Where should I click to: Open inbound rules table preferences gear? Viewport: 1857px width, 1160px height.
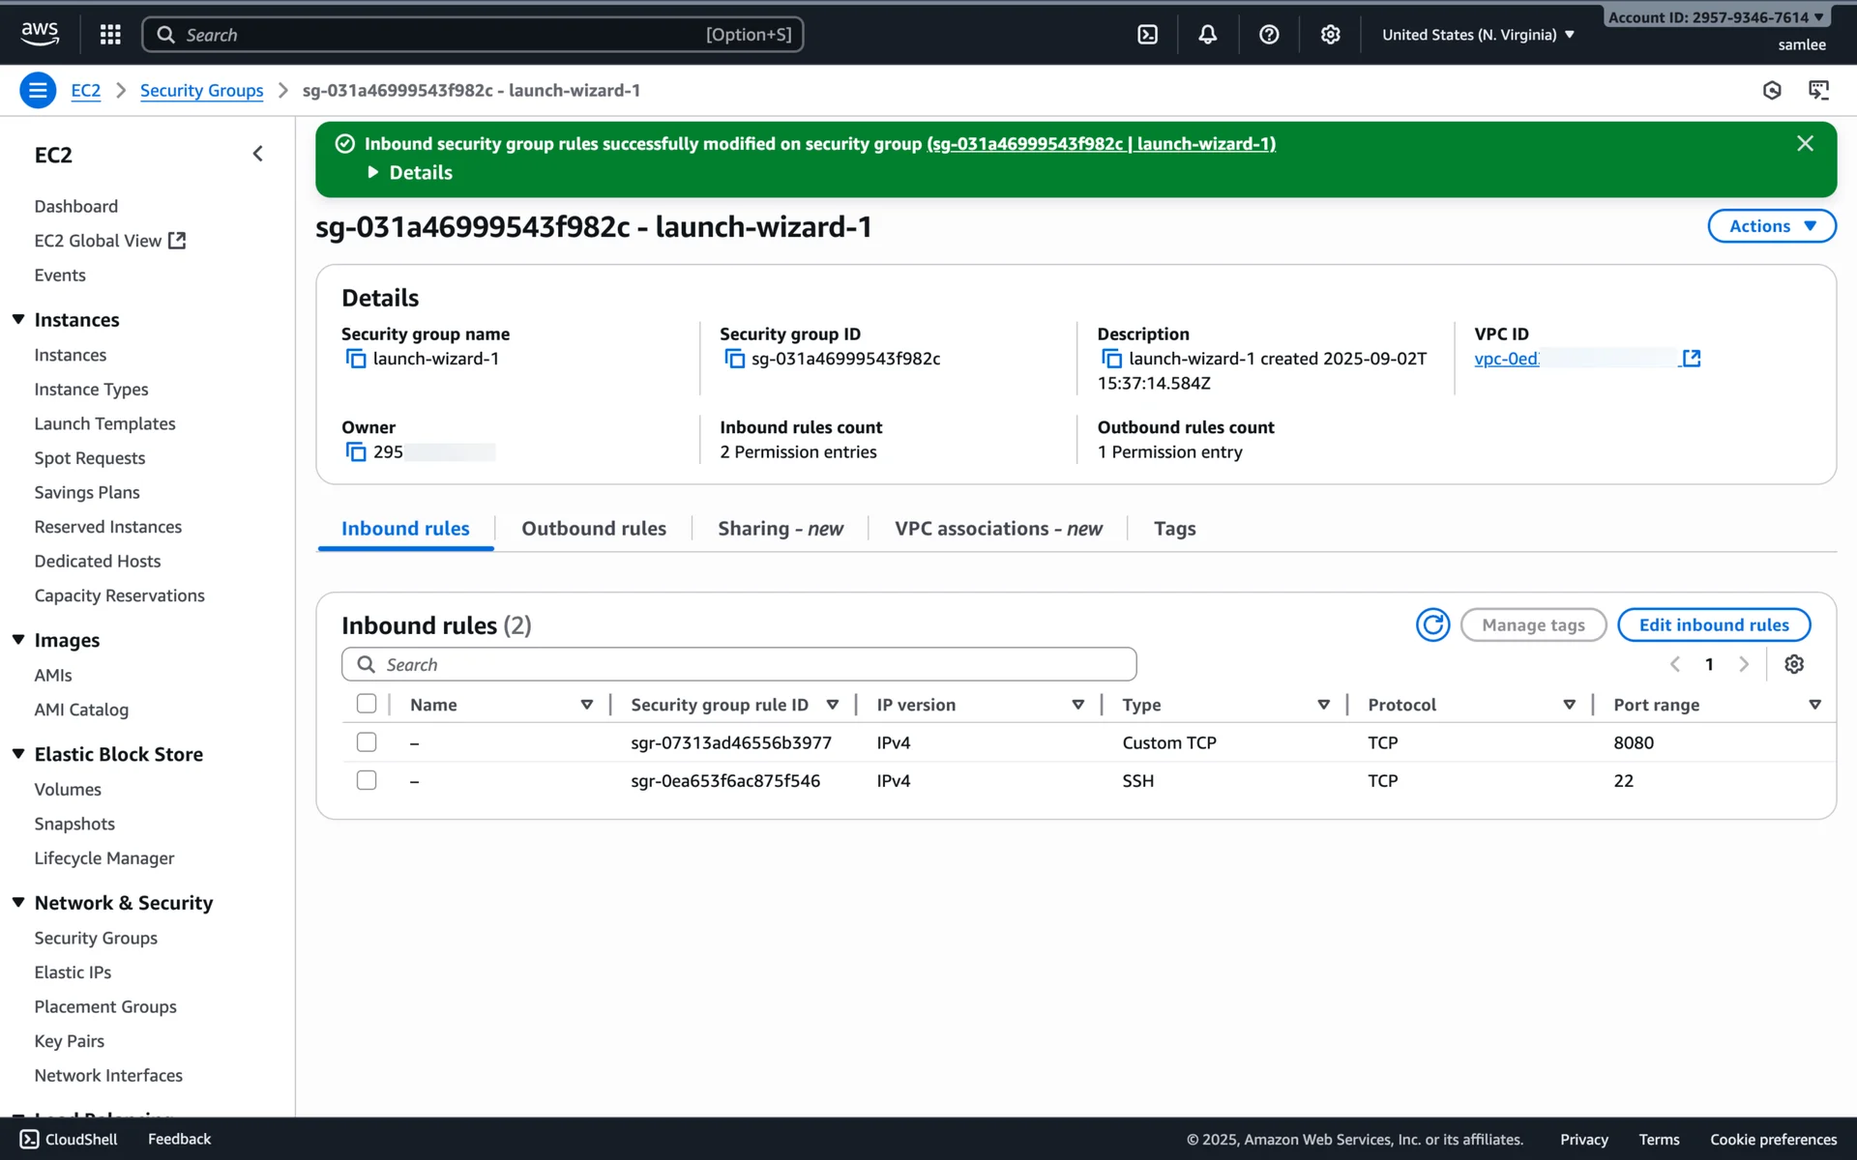[x=1794, y=664]
